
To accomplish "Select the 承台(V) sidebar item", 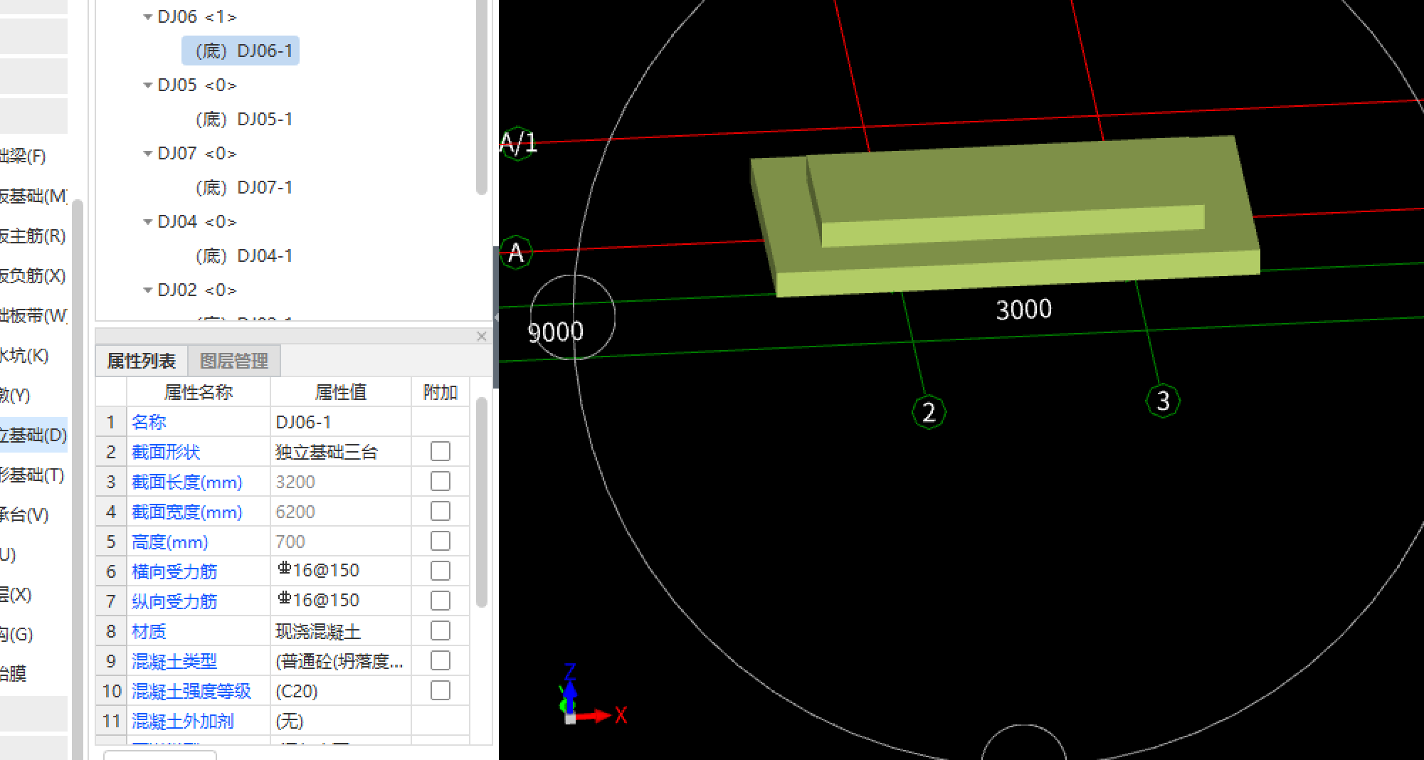I will 33,514.
